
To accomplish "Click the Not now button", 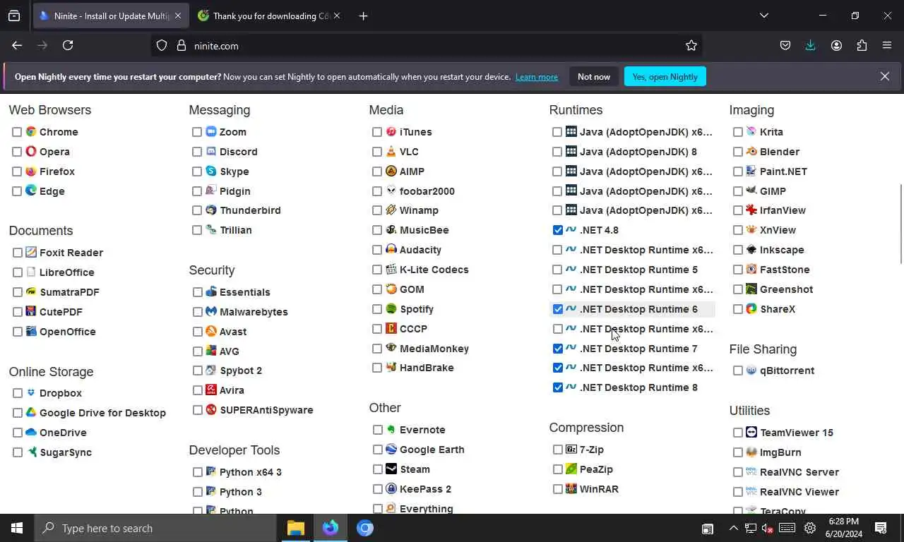I will point(594,77).
